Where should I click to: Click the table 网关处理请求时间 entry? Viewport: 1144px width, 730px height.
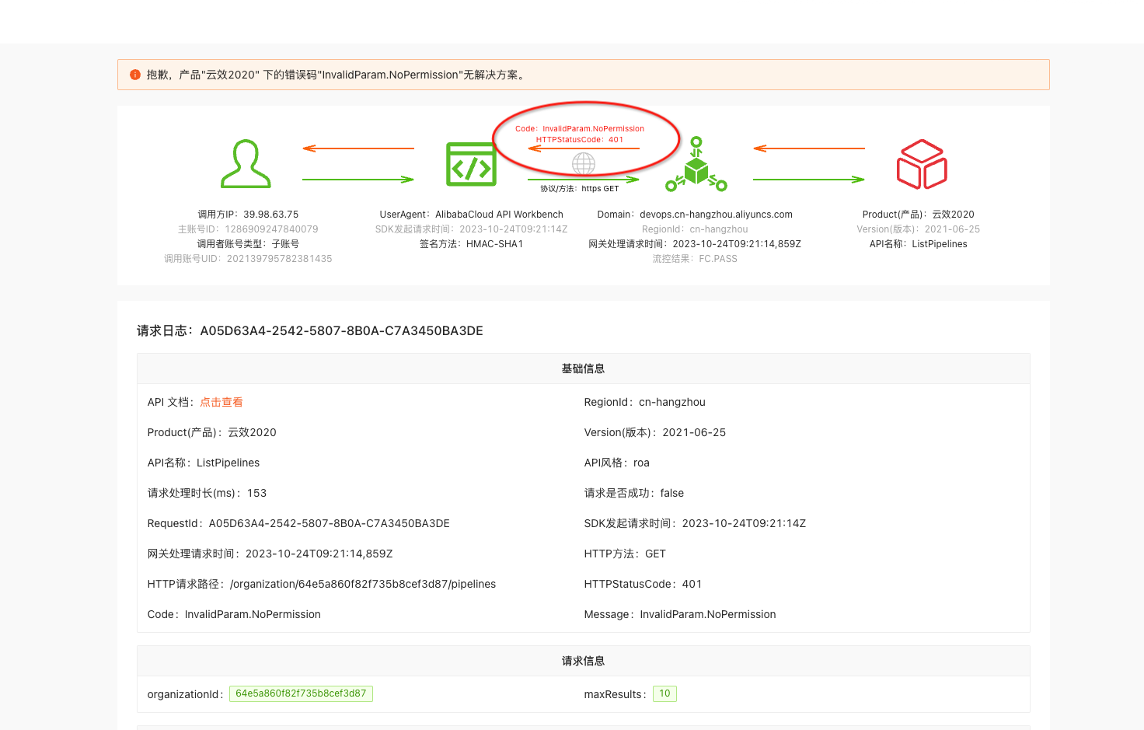pos(270,554)
